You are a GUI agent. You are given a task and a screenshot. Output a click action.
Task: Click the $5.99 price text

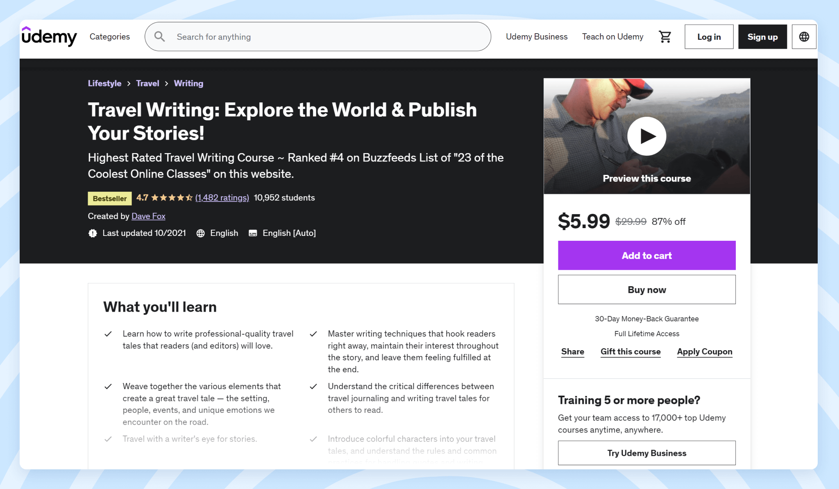[584, 221]
